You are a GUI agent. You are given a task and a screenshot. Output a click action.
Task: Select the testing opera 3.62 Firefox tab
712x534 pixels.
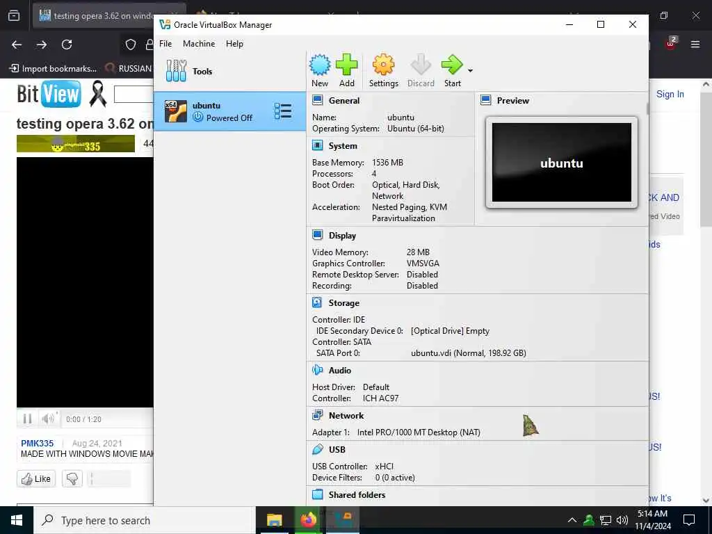[x=93, y=16]
